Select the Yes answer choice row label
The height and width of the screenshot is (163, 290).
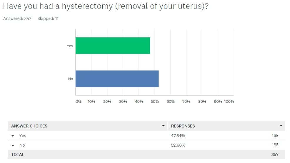tap(23, 136)
